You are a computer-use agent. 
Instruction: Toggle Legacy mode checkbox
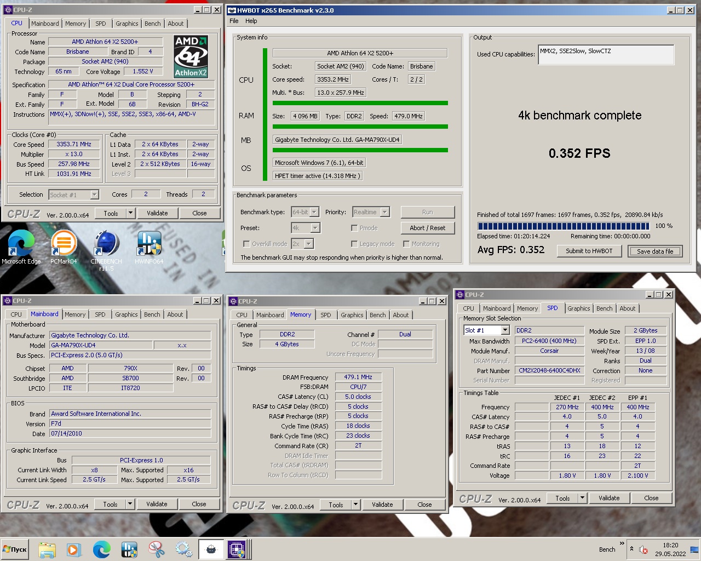pyautogui.click(x=354, y=244)
